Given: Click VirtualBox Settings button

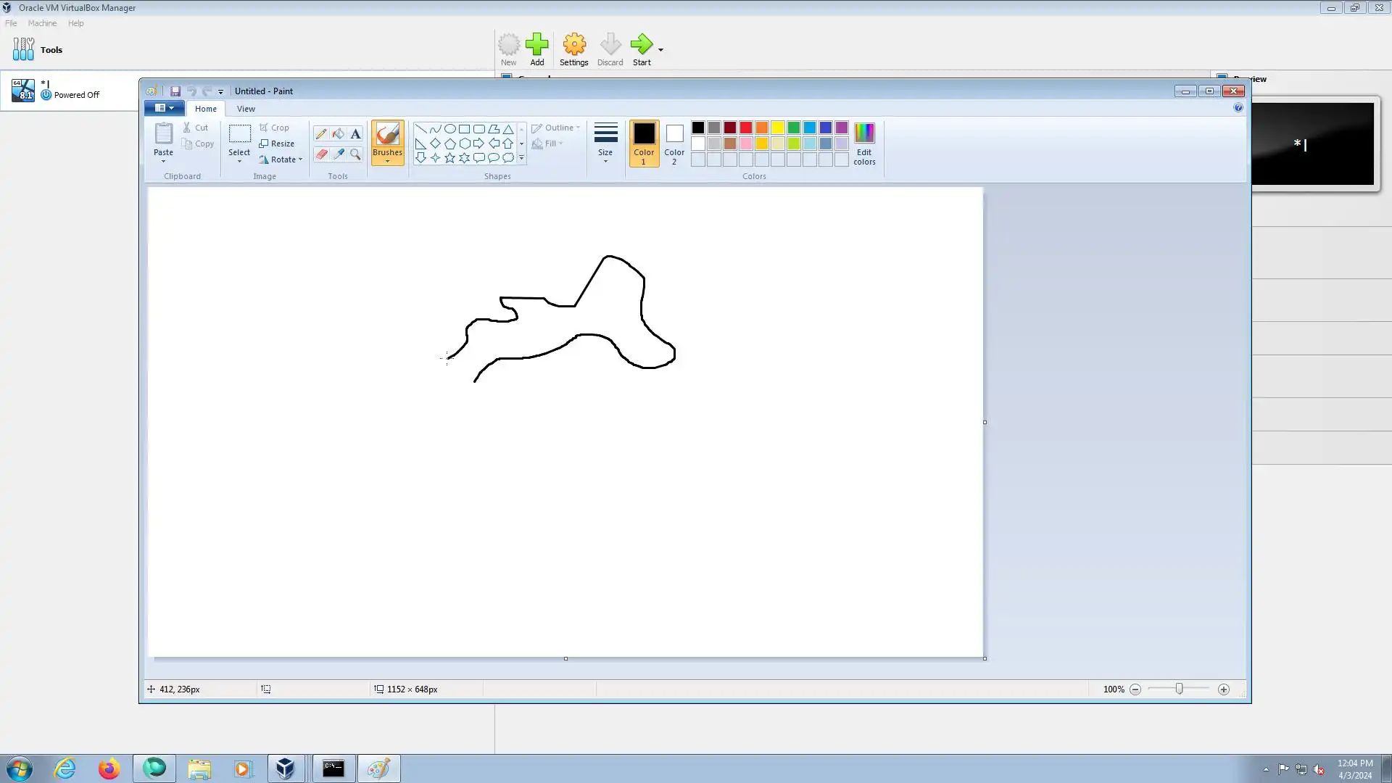Looking at the screenshot, I should coord(573,49).
